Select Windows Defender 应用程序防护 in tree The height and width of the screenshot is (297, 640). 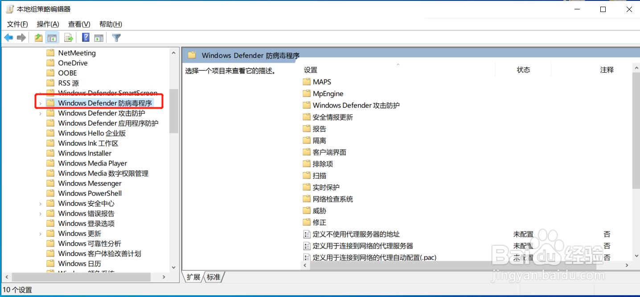point(108,123)
